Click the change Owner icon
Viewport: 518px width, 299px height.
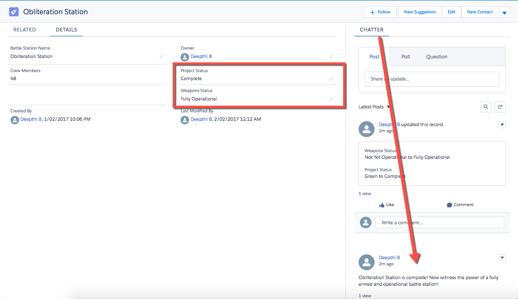[x=331, y=57]
